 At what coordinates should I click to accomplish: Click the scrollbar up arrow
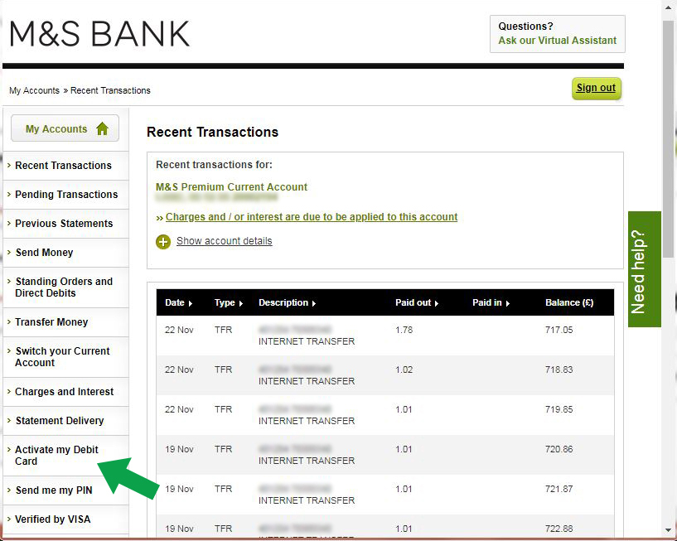click(x=669, y=6)
